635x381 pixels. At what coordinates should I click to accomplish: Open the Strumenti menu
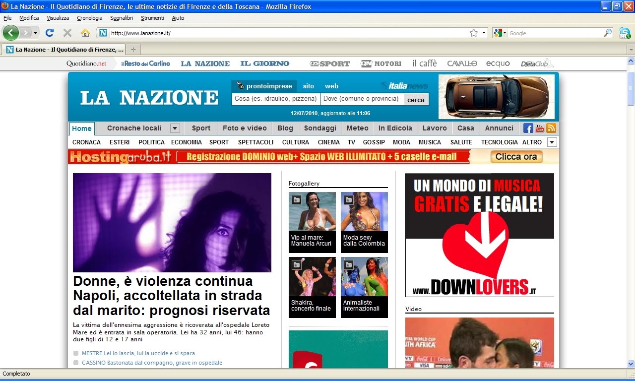[152, 18]
